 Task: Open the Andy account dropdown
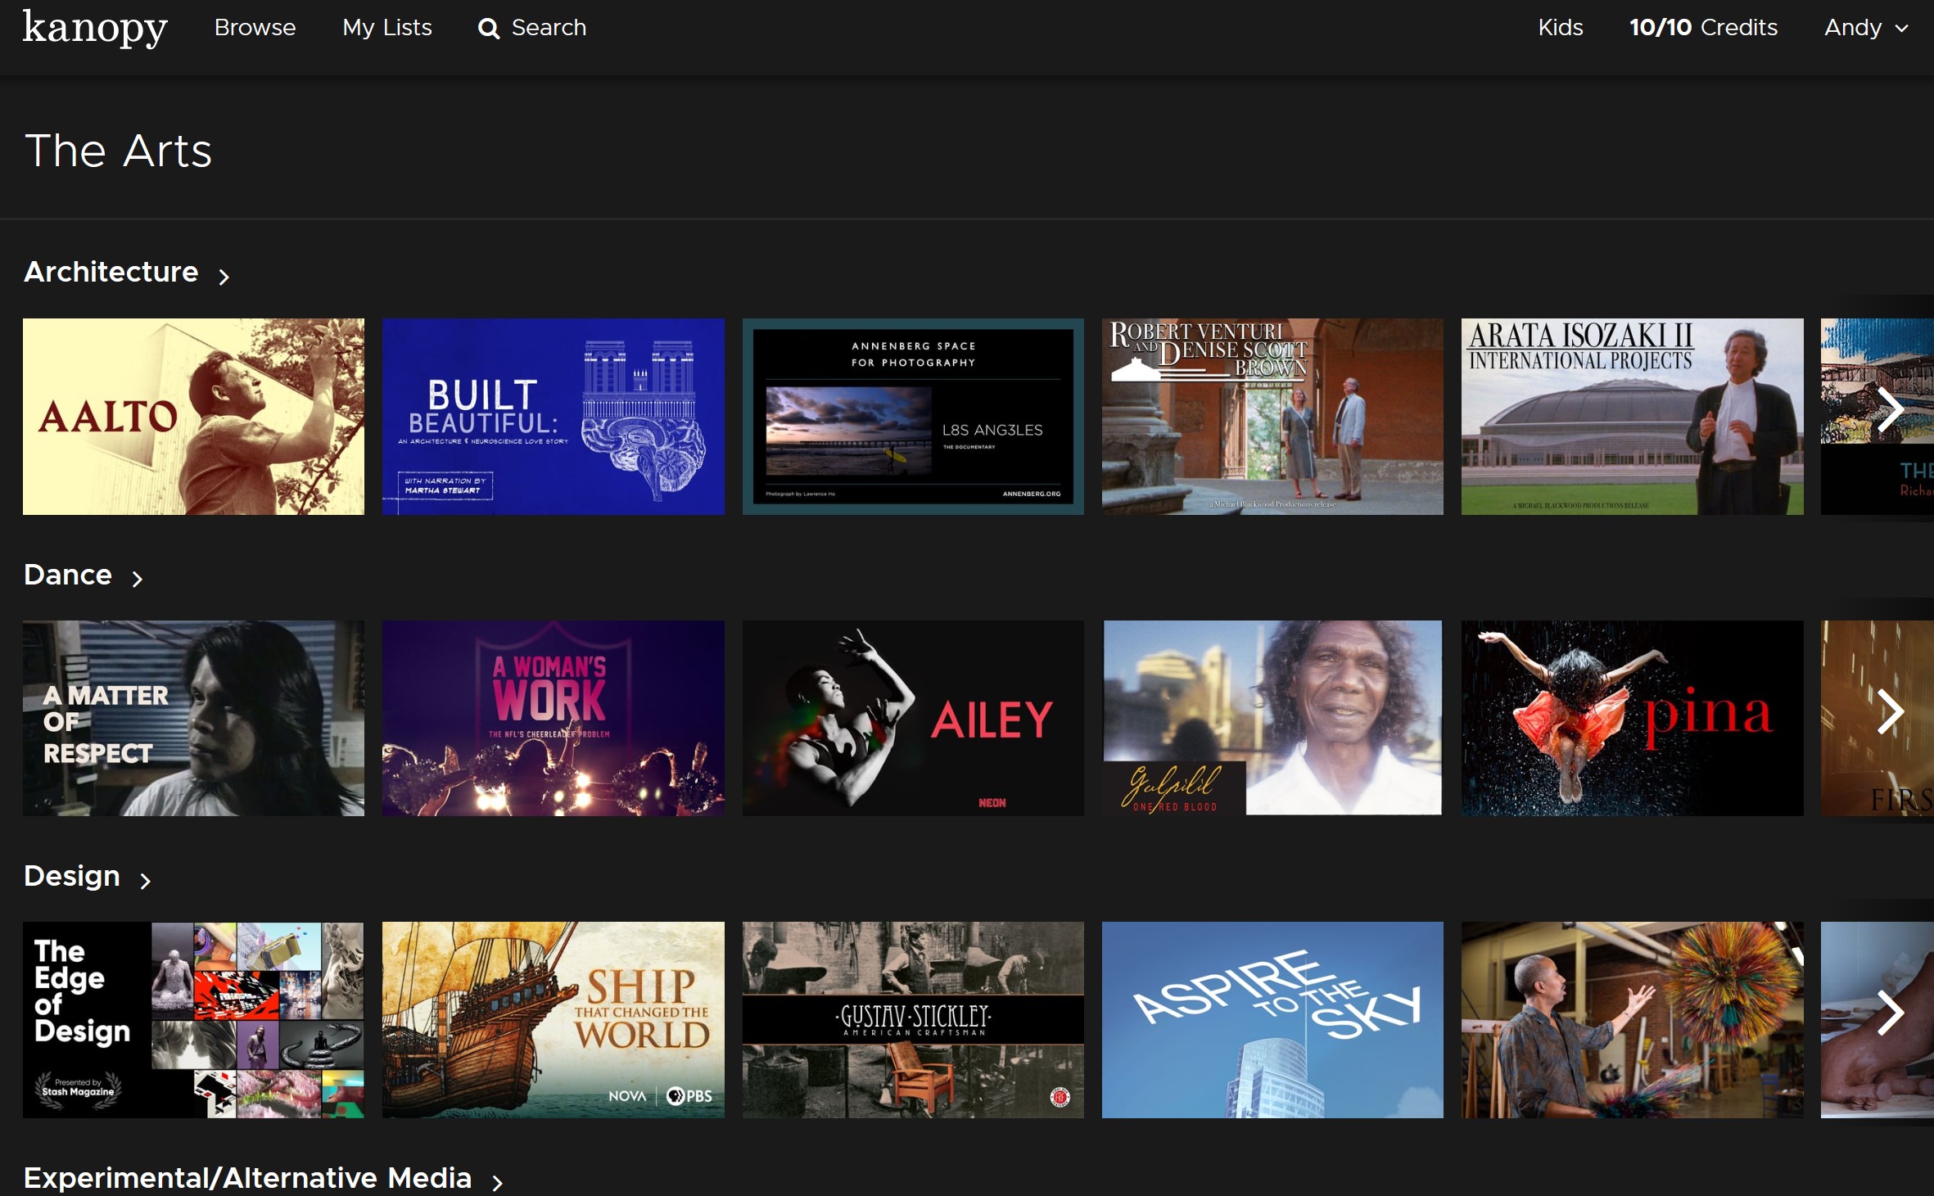click(1866, 28)
